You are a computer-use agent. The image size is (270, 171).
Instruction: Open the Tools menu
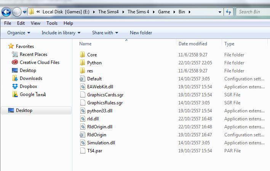click(52, 23)
